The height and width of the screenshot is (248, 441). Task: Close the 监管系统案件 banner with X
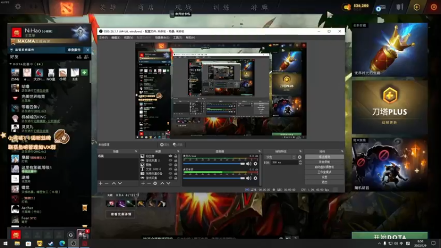click(x=88, y=50)
